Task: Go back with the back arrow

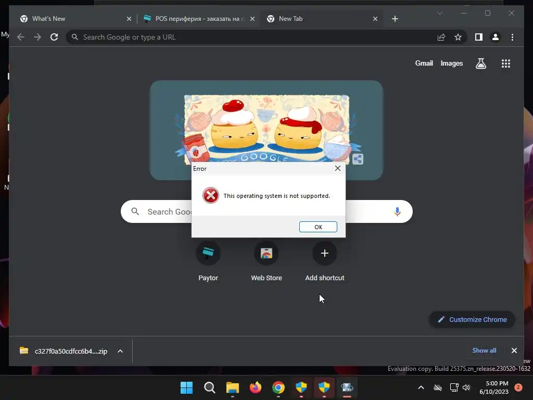Action: (x=21, y=37)
